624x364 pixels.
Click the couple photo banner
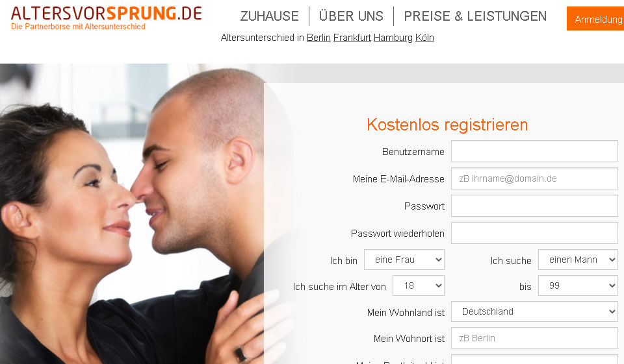tap(131, 215)
